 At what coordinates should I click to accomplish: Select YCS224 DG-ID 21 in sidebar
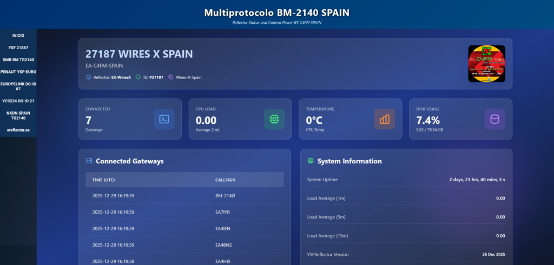18,101
